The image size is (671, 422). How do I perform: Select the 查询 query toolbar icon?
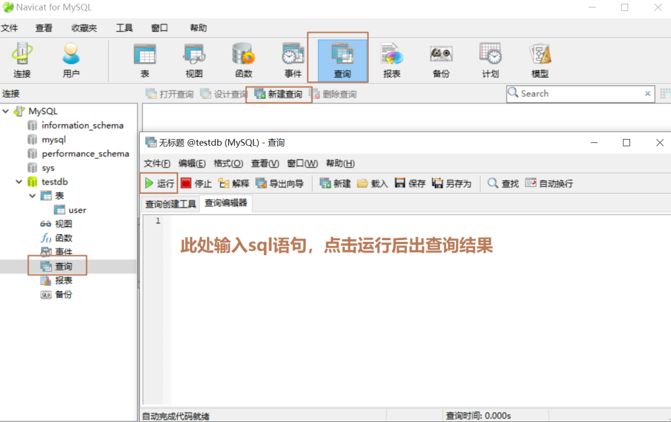pyautogui.click(x=342, y=60)
